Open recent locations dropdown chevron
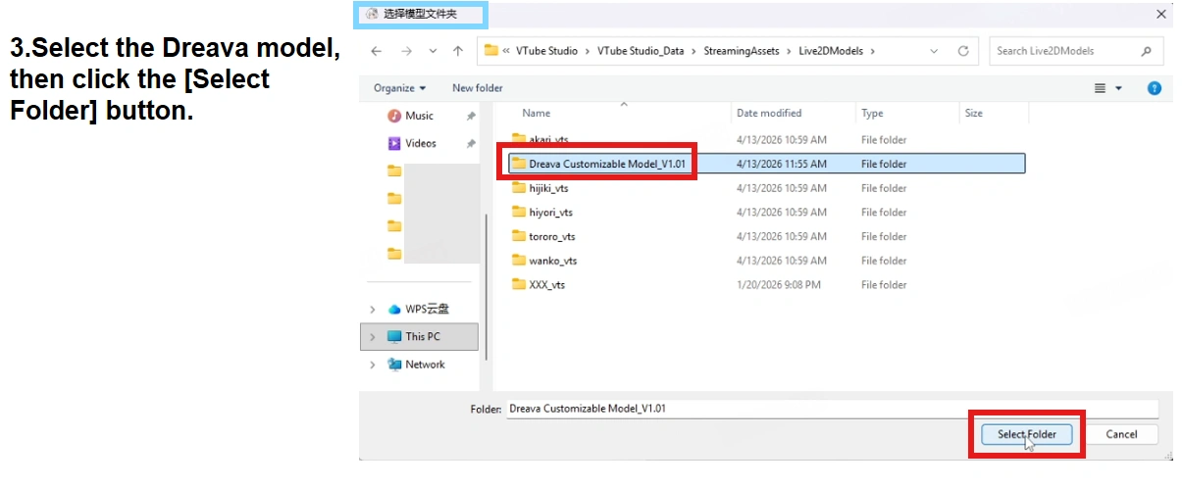Image resolution: width=1182 pixels, height=488 pixels. pyautogui.click(x=433, y=51)
